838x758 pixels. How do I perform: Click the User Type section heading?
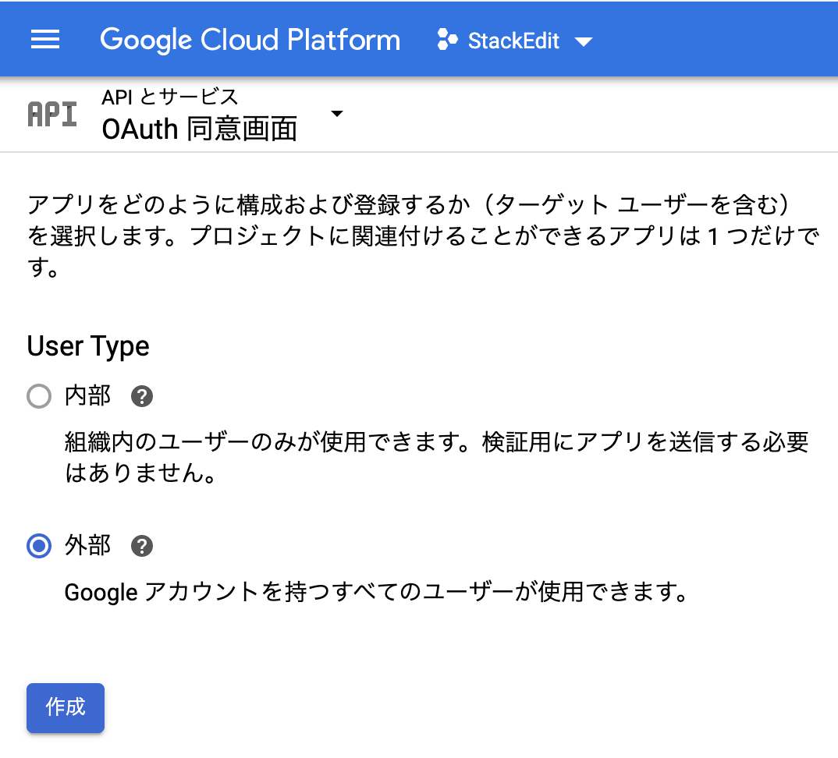[87, 346]
